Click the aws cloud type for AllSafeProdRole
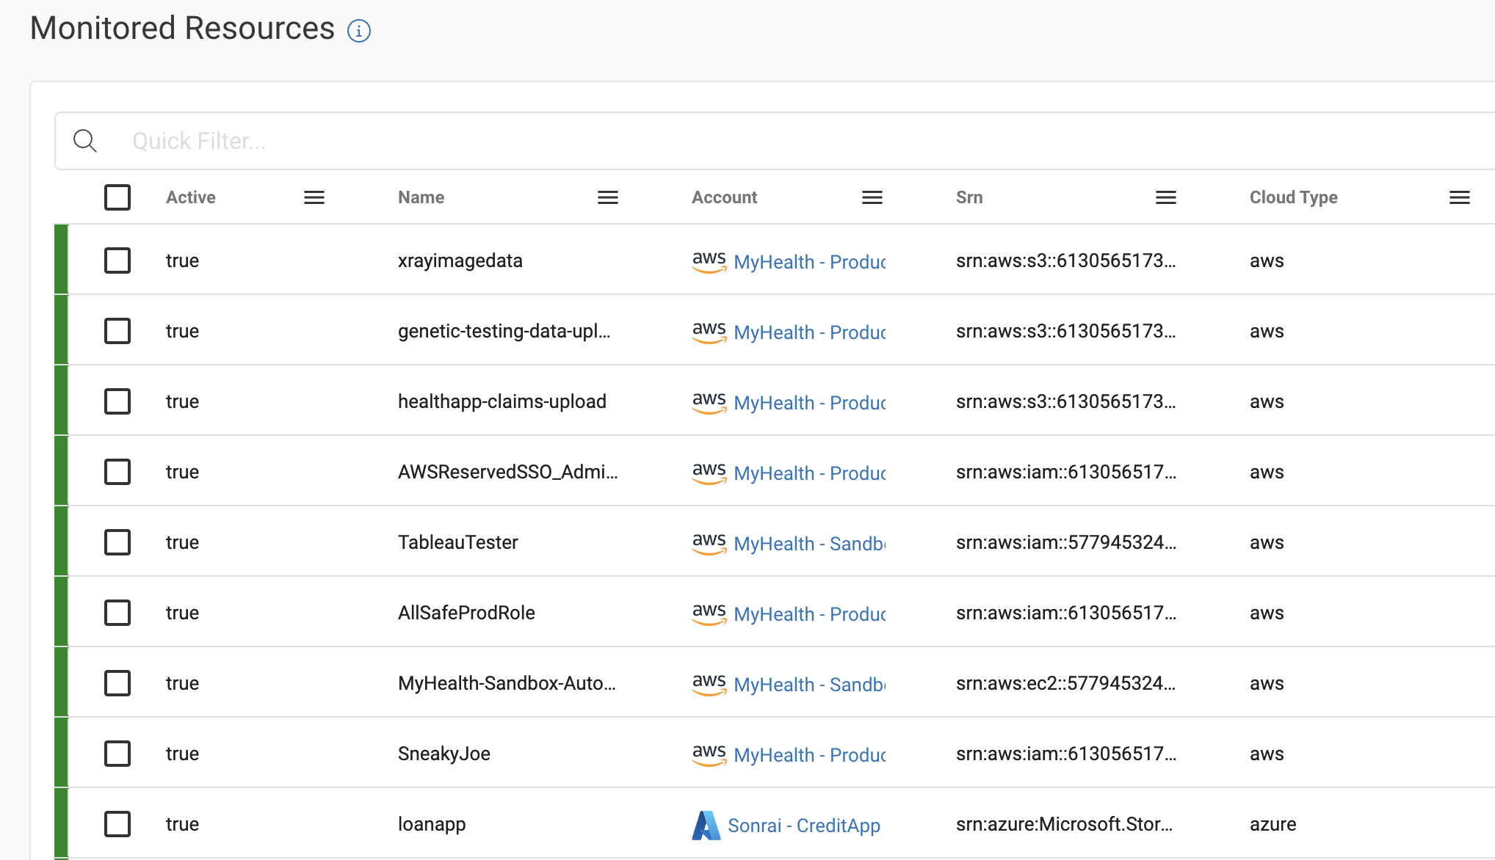The image size is (1495, 860). pyautogui.click(x=1267, y=613)
